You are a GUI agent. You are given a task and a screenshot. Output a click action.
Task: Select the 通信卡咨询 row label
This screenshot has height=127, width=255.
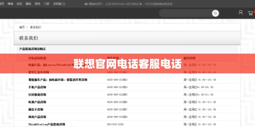coord(36,110)
